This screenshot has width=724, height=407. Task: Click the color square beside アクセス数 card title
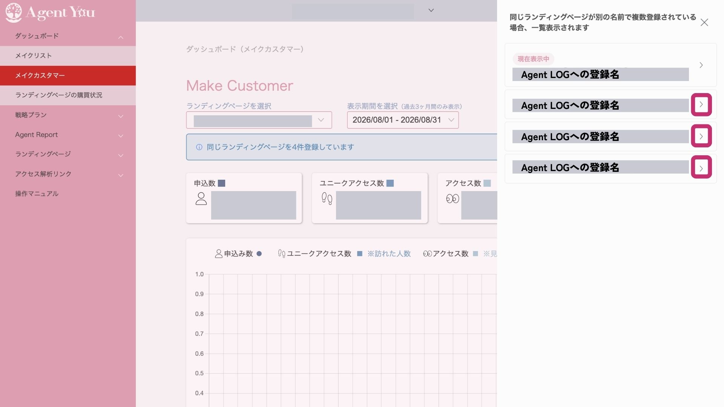487,183
